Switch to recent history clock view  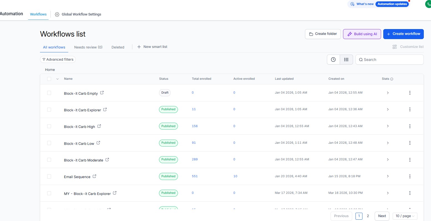[333, 60]
